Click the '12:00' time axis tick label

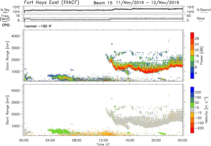(x=103, y=140)
